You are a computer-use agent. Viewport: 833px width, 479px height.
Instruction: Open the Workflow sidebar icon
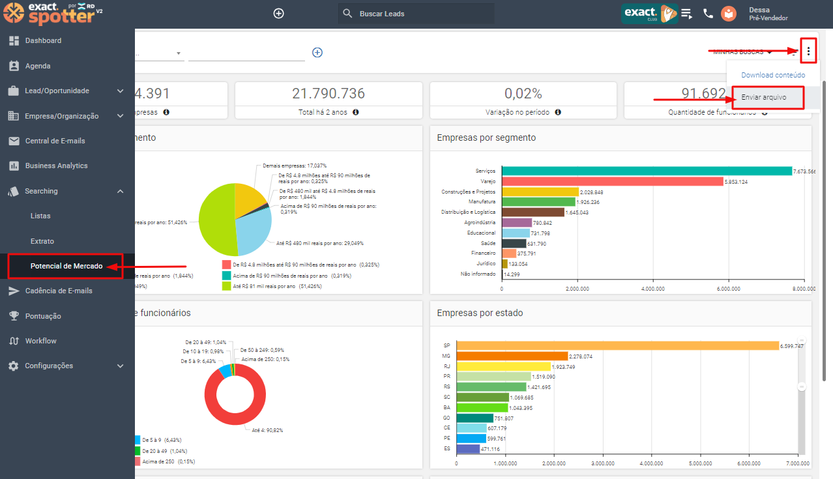(14, 341)
